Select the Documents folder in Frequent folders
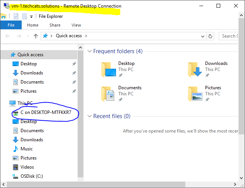Viewport: 245px width, 188px height. tap(121, 93)
